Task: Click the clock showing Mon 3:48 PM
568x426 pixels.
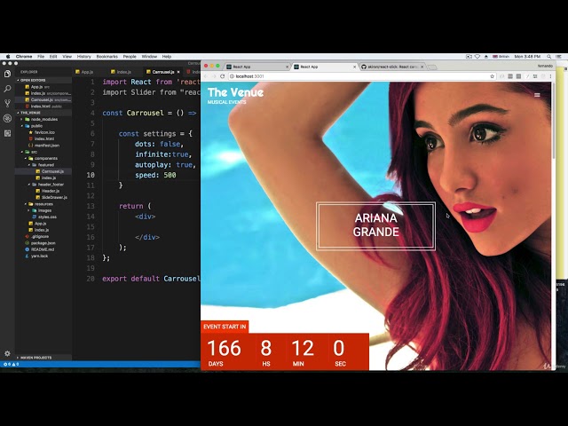Action: 527,57
